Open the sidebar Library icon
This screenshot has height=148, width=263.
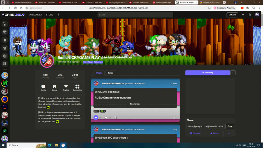tap(5, 64)
